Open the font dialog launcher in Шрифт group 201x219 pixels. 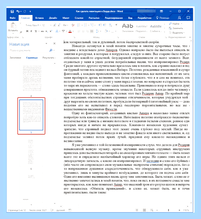click(x=74, y=37)
